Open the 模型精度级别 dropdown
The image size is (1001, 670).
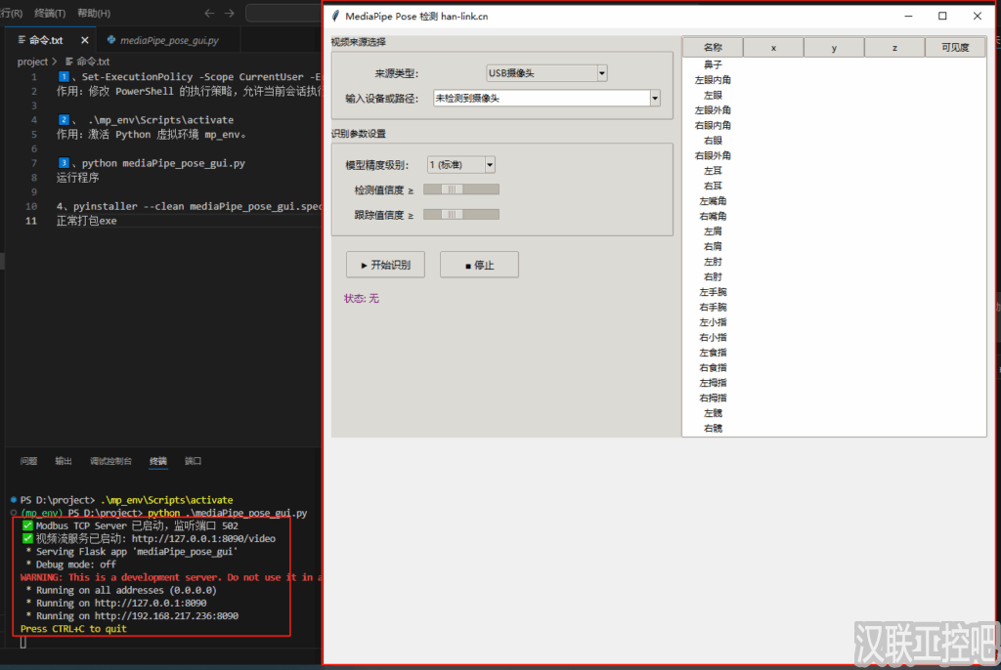[x=490, y=165]
